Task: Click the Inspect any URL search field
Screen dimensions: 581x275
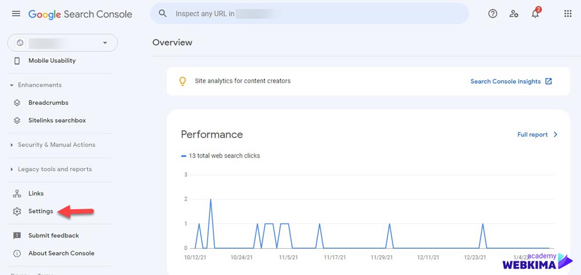Action: point(310,14)
